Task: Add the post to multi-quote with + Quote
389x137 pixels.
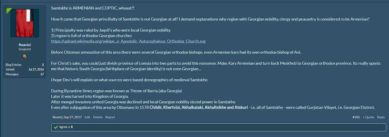Action: point(368,117)
